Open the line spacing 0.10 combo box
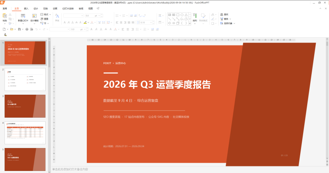 pos(146,22)
